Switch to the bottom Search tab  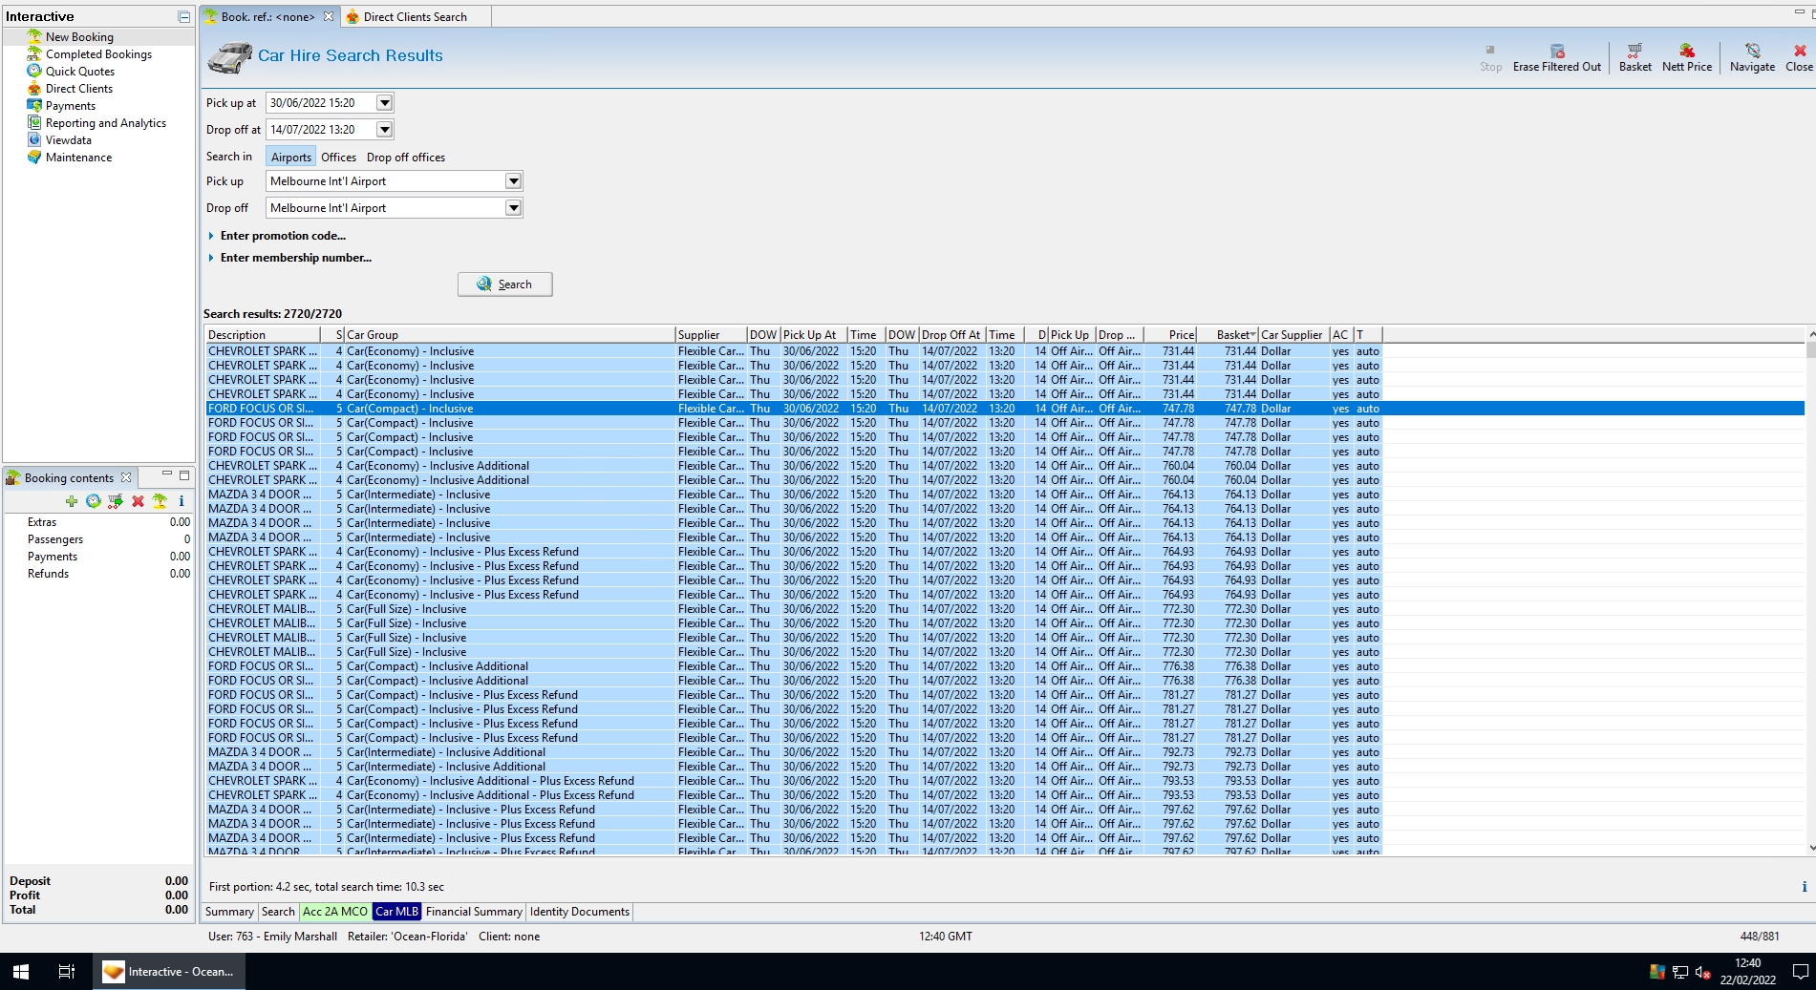[x=278, y=912]
